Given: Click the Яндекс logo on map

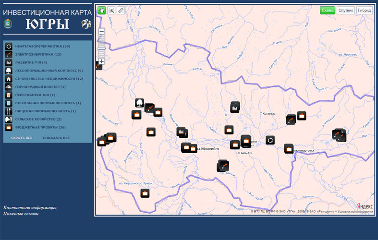Looking at the screenshot, I should [x=365, y=206].
